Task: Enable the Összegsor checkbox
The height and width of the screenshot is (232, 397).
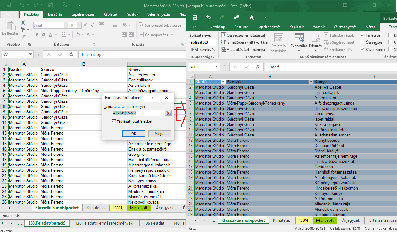Action: click(362, 42)
